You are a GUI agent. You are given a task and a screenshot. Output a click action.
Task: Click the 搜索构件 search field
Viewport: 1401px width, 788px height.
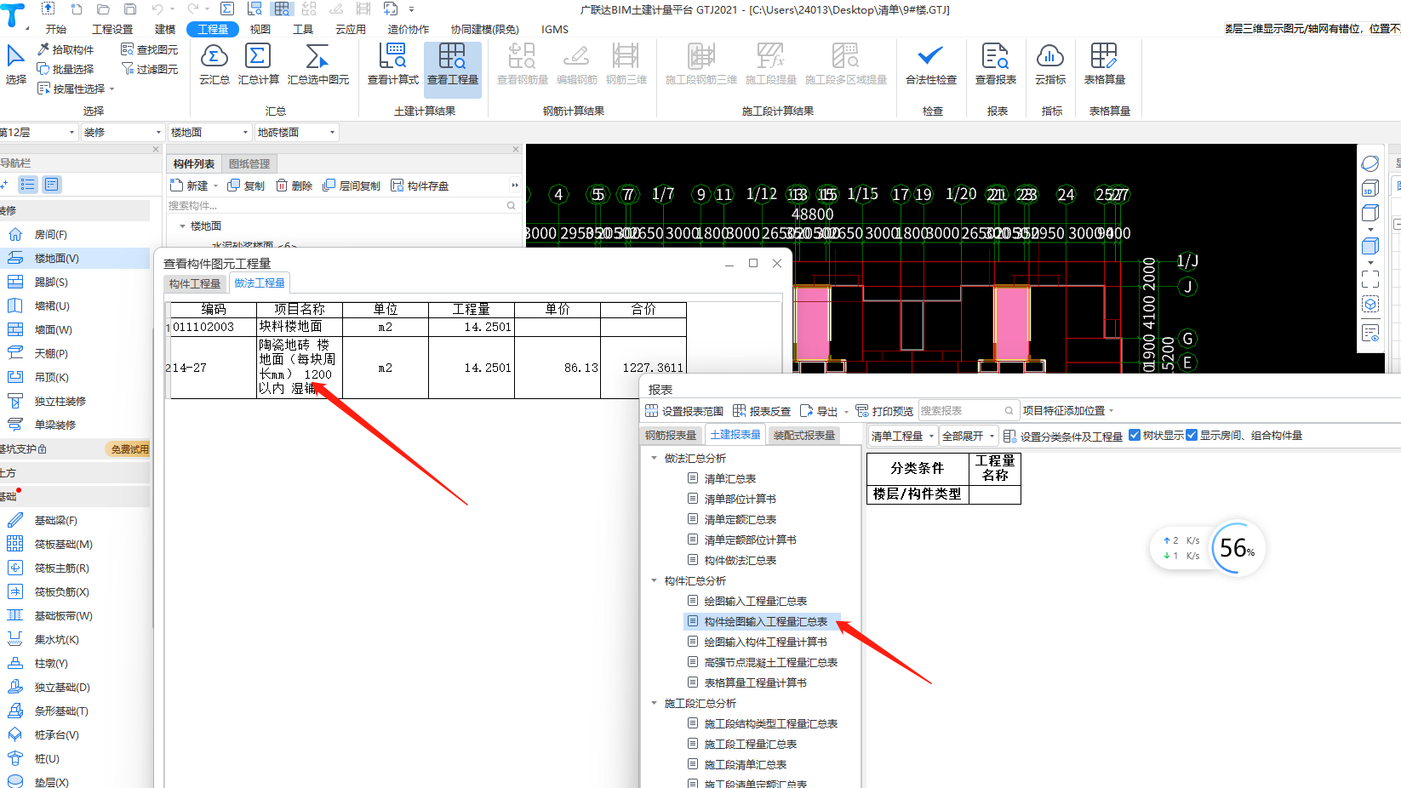(x=342, y=205)
